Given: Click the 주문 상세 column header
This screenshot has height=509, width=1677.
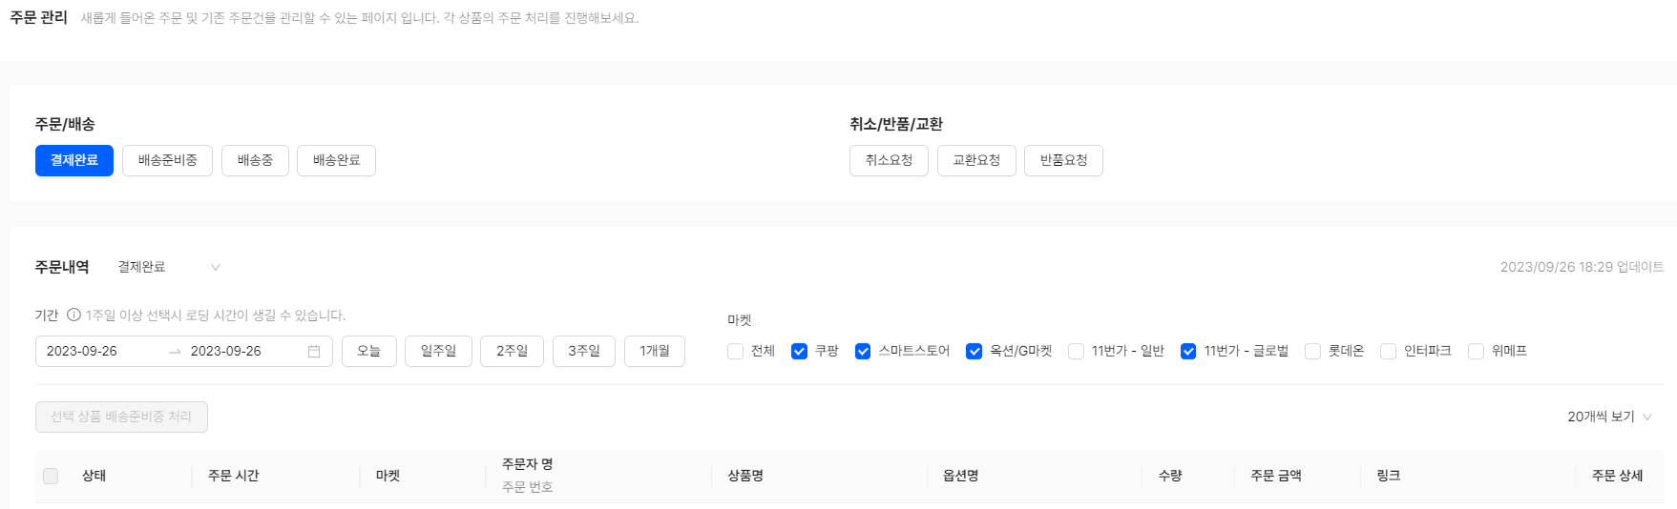Looking at the screenshot, I should pos(1618,476).
